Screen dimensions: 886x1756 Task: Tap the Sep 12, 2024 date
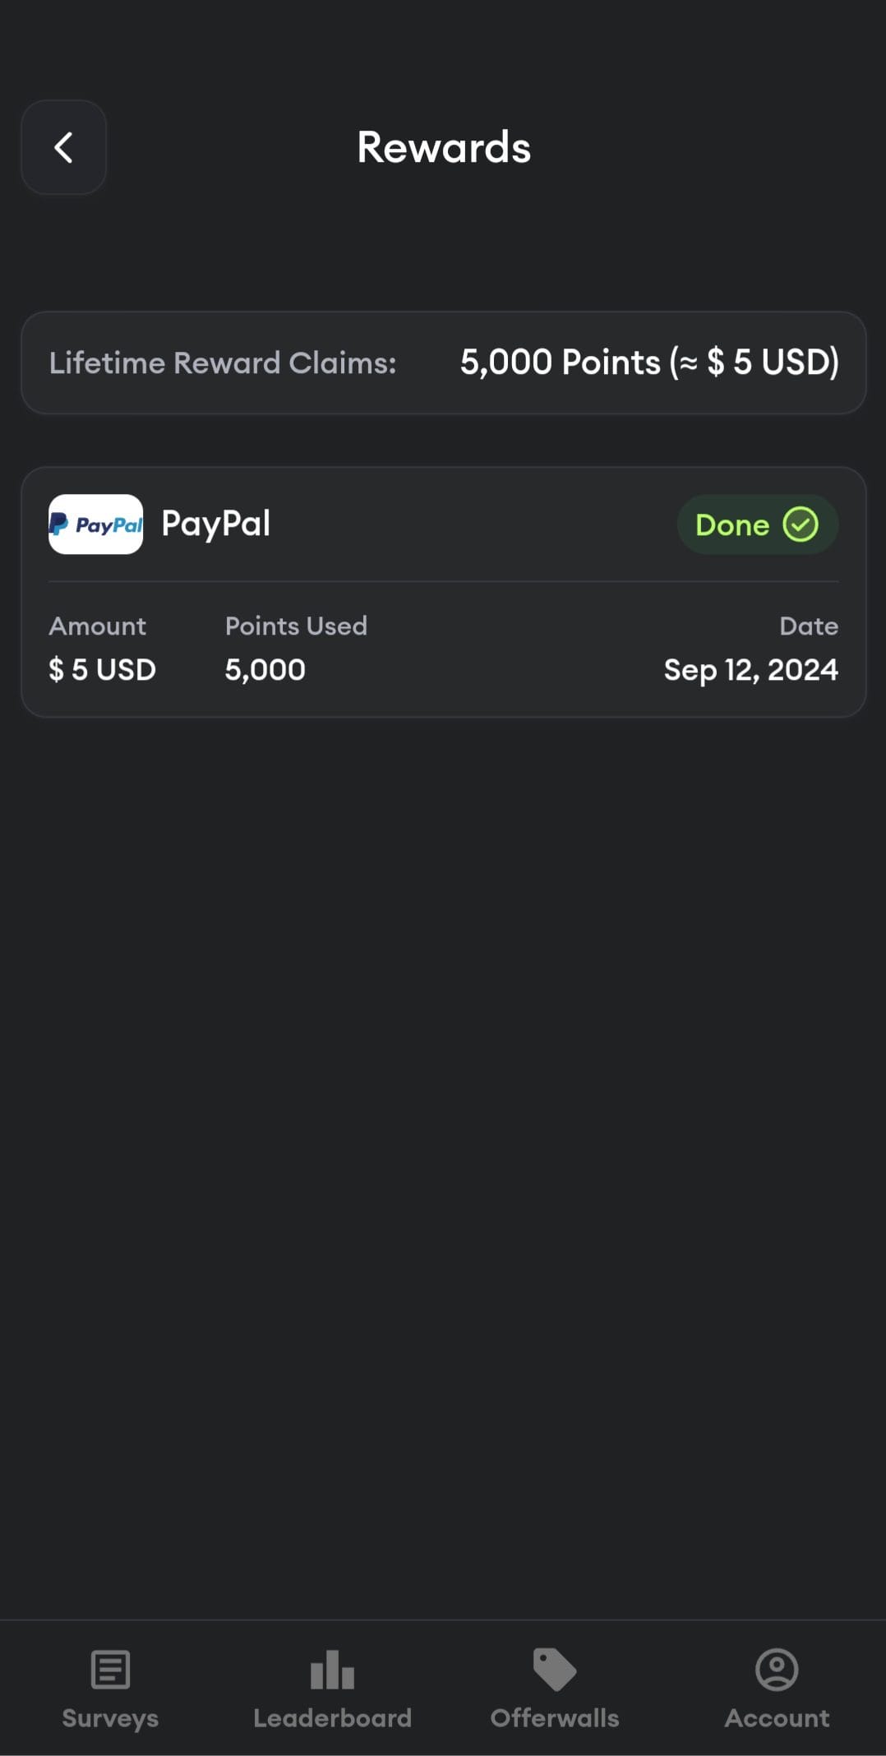[x=751, y=670]
